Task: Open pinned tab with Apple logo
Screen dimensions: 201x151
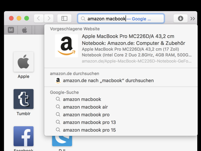Action: (25, 30)
